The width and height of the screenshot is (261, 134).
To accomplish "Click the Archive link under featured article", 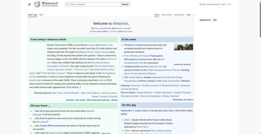I will coord(70,100).
